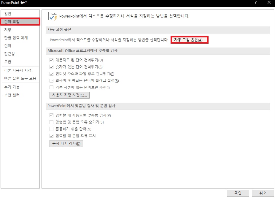Confirm with the 확인 button
The width and height of the screenshot is (275, 198).
coord(238,193)
